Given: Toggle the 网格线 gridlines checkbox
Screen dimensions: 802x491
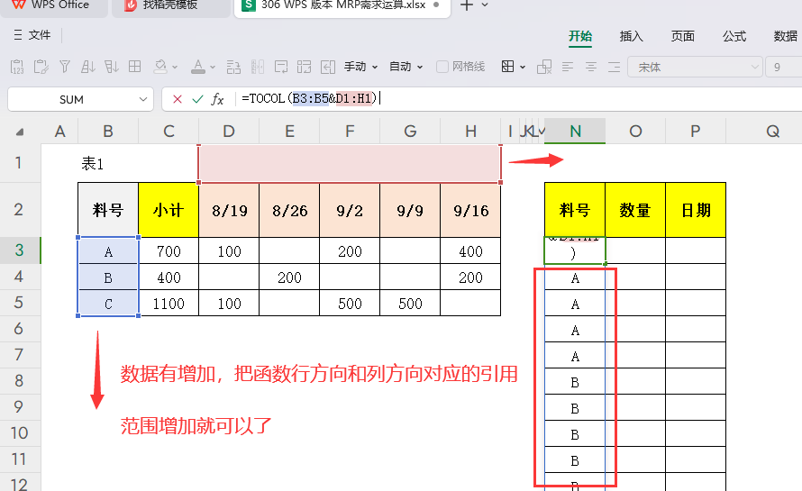Looking at the screenshot, I should pos(442,67).
